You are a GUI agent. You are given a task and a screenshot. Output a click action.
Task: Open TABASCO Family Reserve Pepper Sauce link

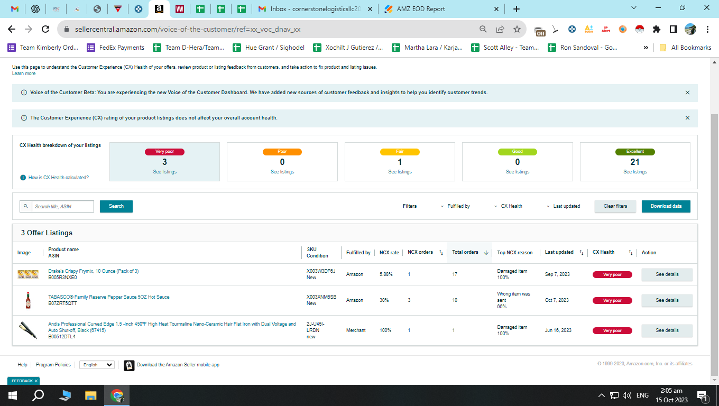tap(109, 297)
